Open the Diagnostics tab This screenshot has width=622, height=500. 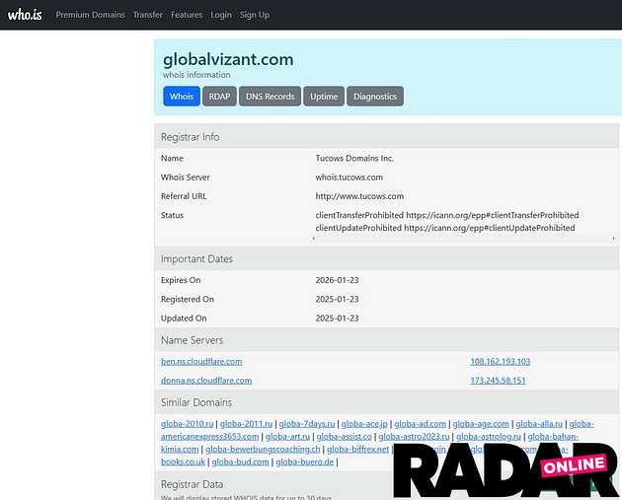[375, 97]
